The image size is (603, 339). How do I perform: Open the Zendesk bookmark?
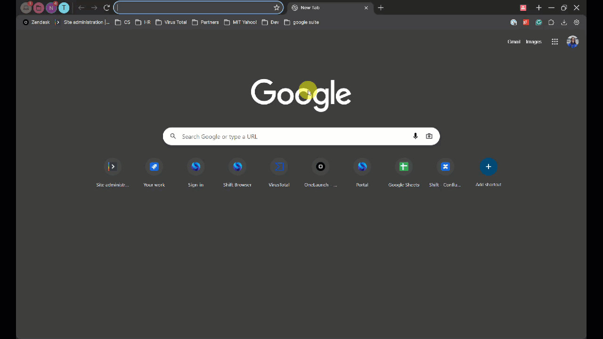coord(36,22)
